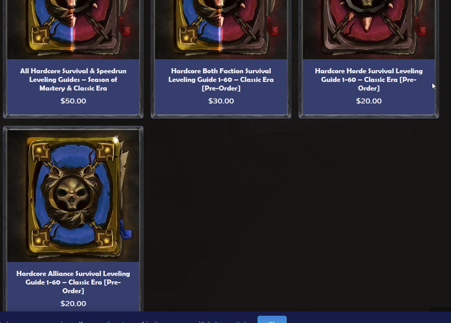
Task: Open All Hardcore Survival & Speedrun Leveling Guides title
Action: (x=73, y=79)
